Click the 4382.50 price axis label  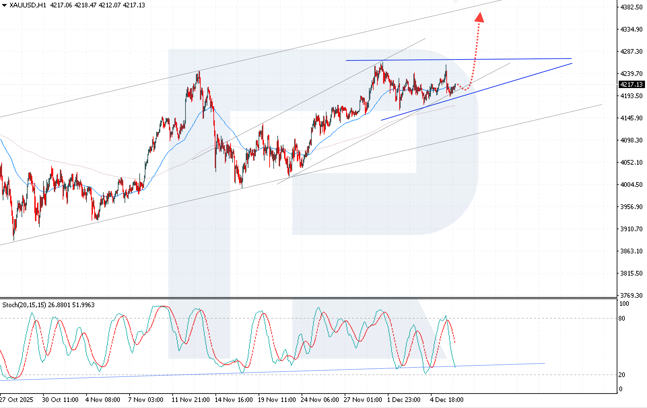tap(631, 7)
